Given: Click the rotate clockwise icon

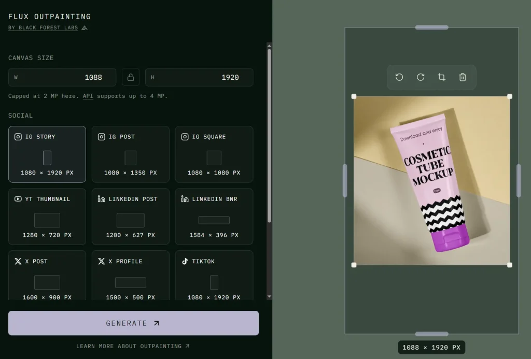Looking at the screenshot, I should [421, 77].
